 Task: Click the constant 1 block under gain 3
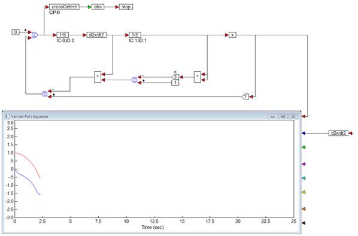tap(175, 83)
